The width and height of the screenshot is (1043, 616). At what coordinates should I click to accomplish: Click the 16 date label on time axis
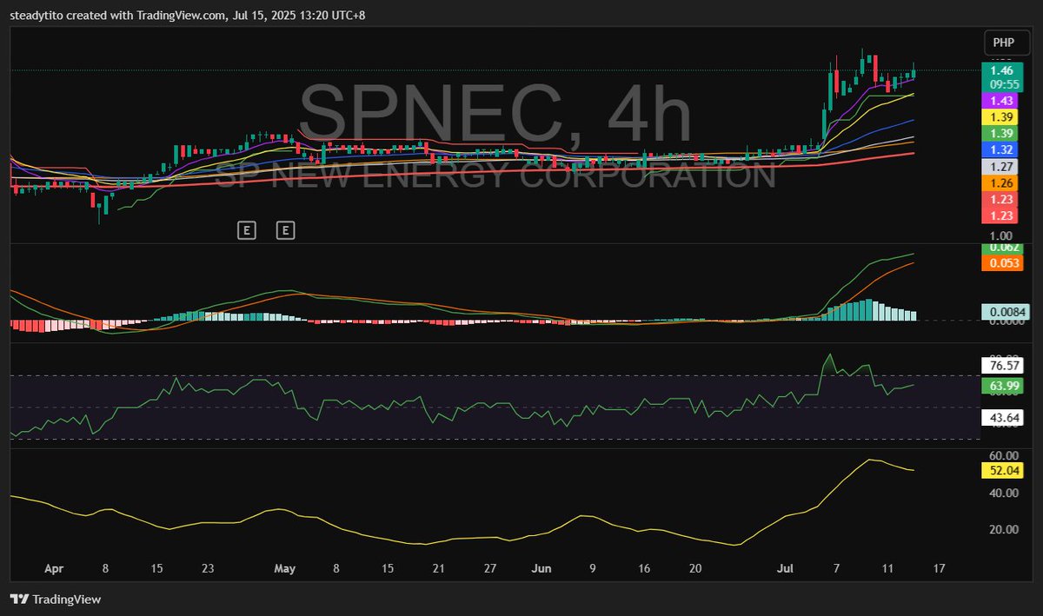pos(644,569)
